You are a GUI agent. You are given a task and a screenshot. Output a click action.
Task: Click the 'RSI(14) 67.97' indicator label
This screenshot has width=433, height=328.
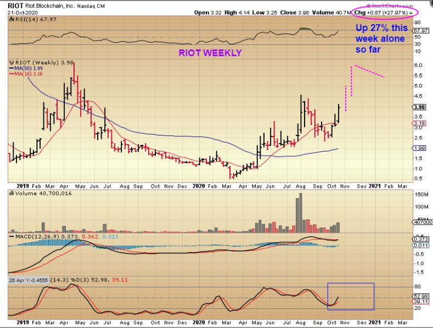coord(36,20)
